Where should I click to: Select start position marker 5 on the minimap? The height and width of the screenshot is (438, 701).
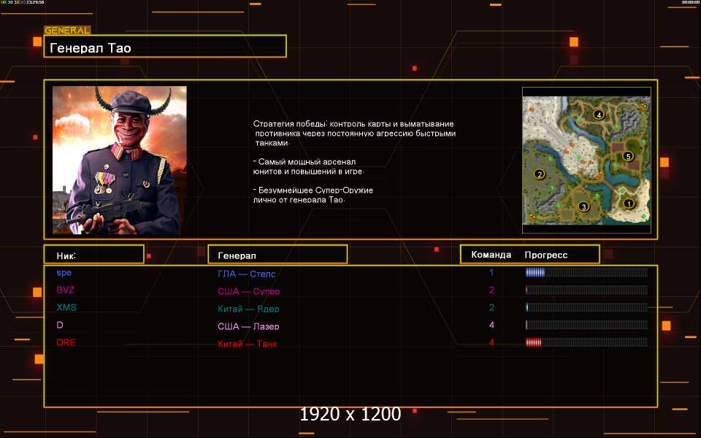(628, 156)
